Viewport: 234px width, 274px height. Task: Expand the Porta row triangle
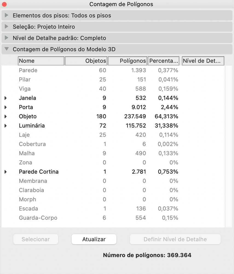[x=6, y=107]
